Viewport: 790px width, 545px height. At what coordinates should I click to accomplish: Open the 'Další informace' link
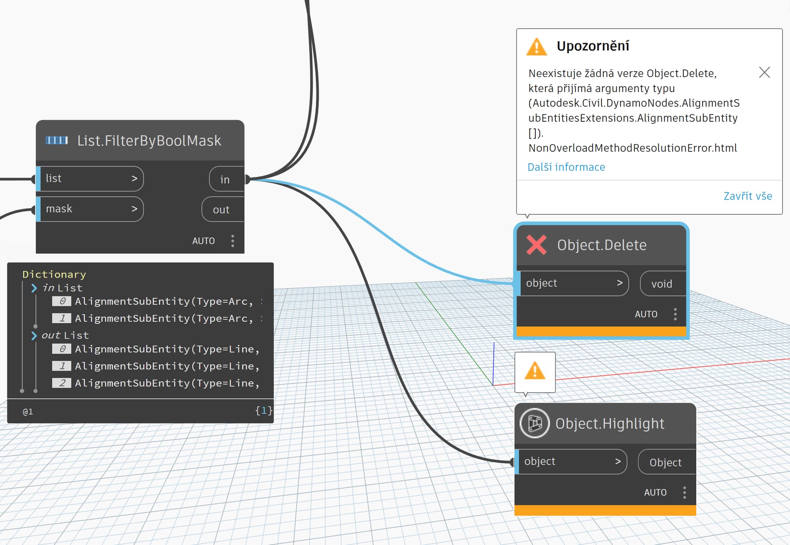click(566, 167)
